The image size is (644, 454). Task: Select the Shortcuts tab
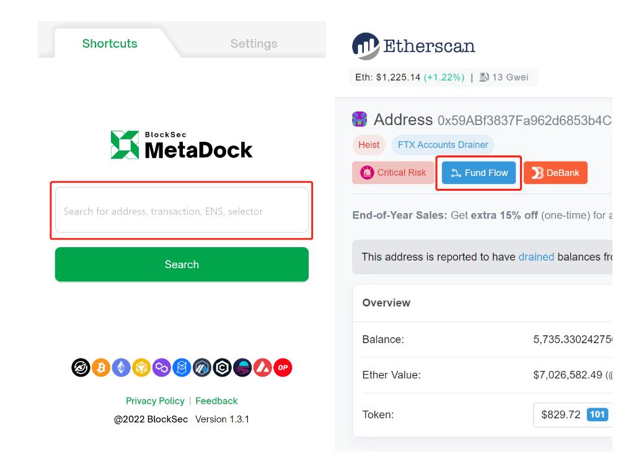click(110, 43)
